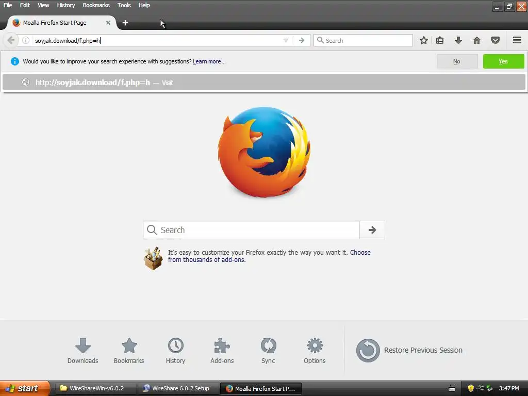Click the add-ons box illustration icon
The height and width of the screenshot is (396, 528).
point(153,258)
